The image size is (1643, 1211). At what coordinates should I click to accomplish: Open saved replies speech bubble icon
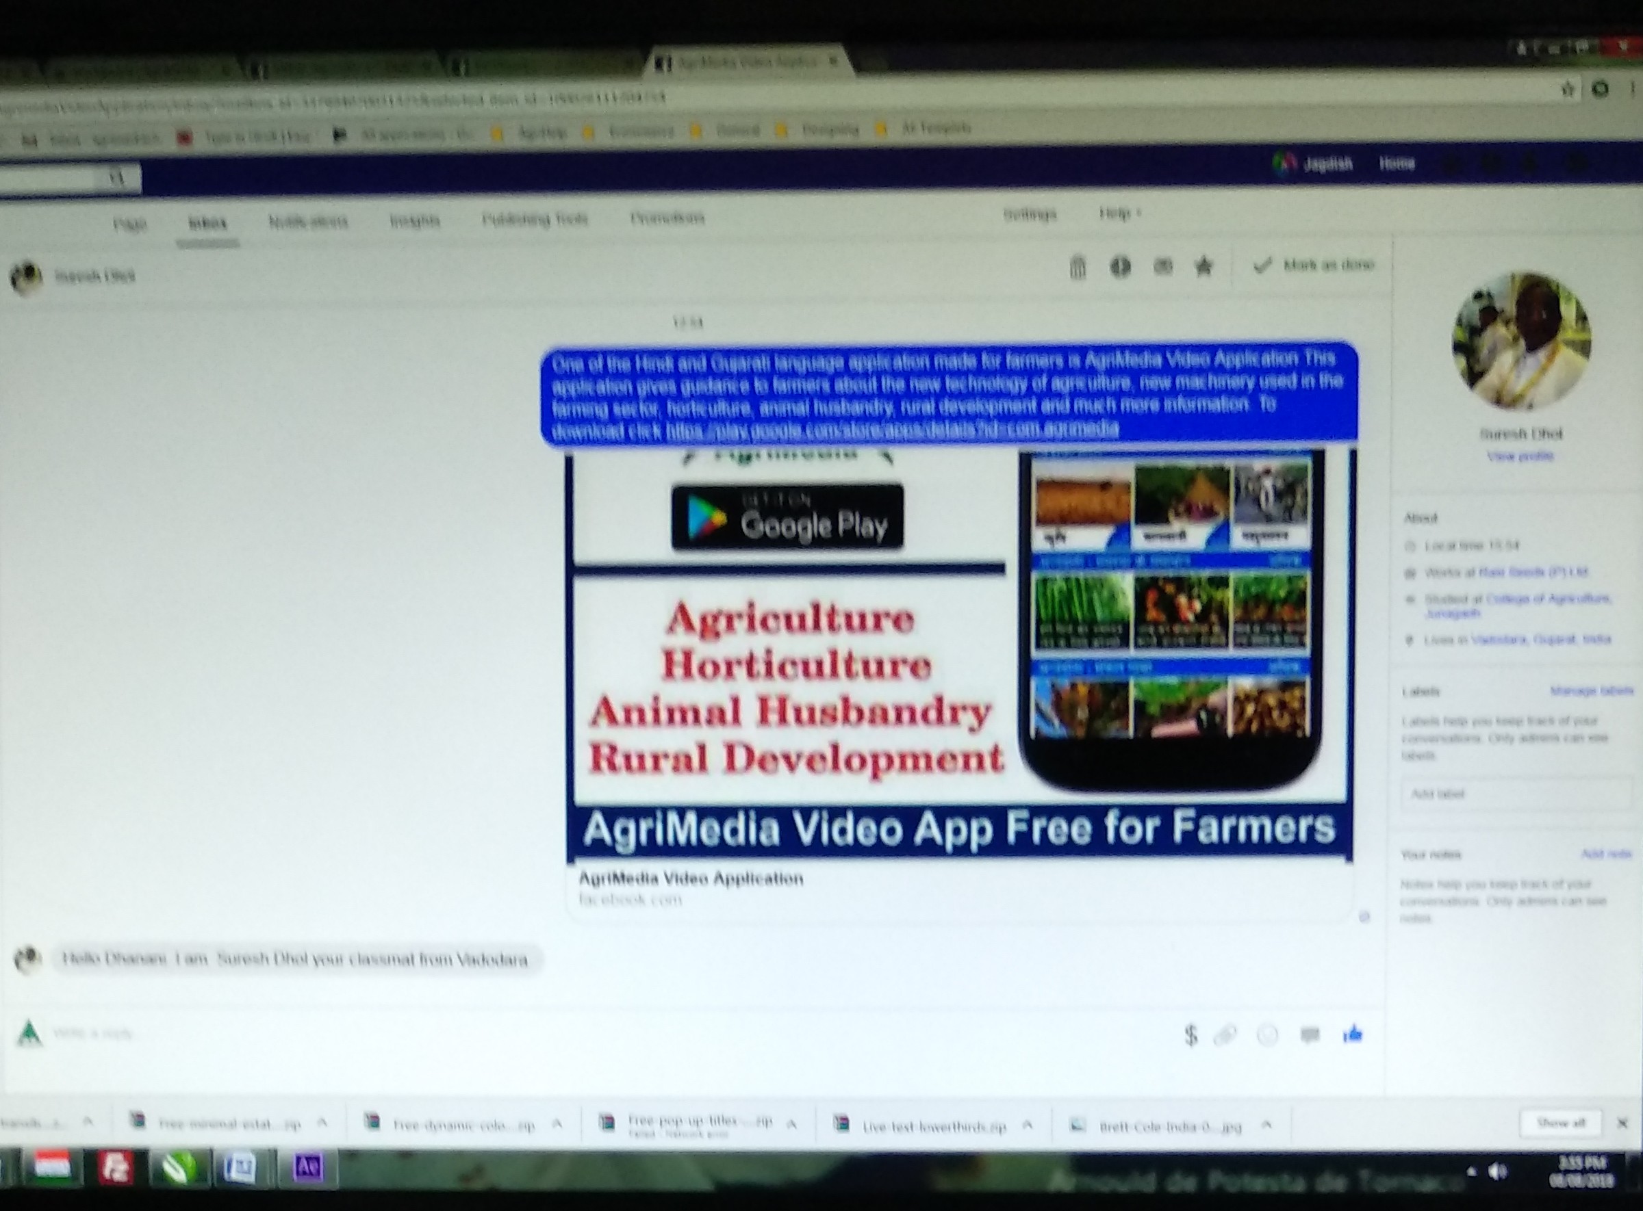(x=1310, y=1035)
